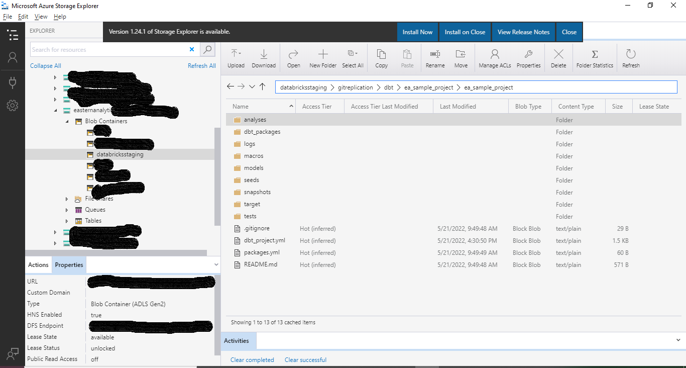Image resolution: width=686 pixels, height=368 pixels.
Task: Click Clear completed link
Action: click(252, 360)
